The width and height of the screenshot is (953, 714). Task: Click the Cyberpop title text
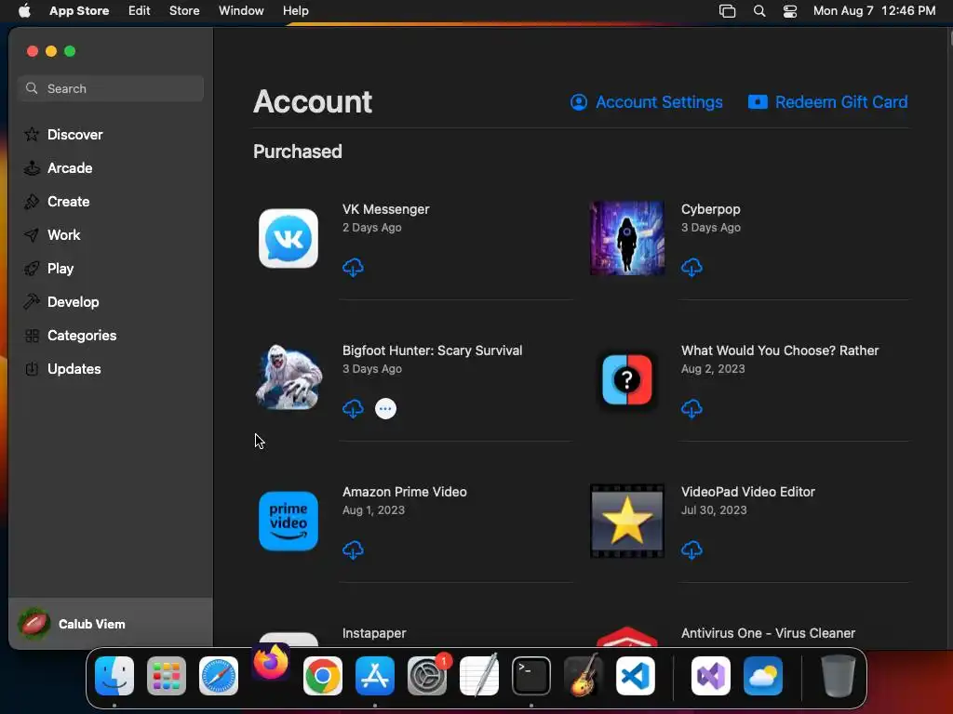[710, 209]
